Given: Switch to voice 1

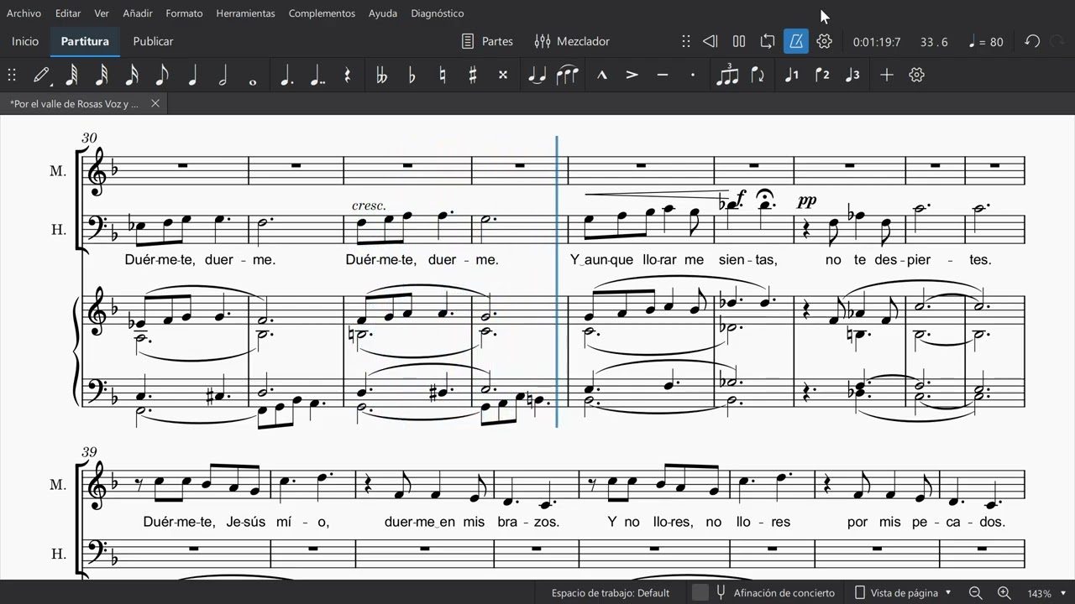Looking at the screenshot, I should (791, 75).
